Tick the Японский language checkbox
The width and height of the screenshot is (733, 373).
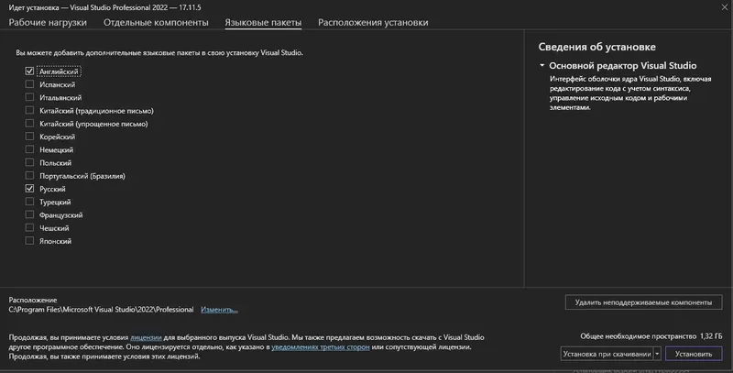pos(30,241)
